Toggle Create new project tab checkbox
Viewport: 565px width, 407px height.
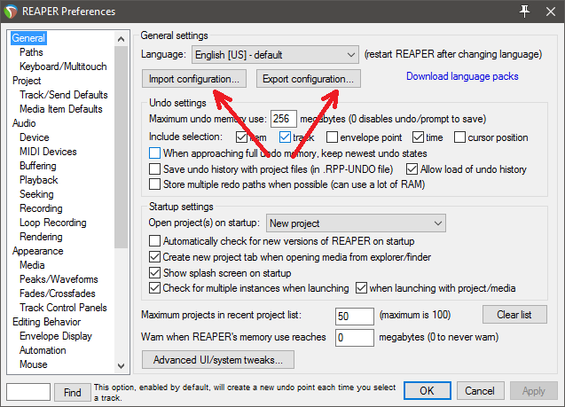point(154,257)
